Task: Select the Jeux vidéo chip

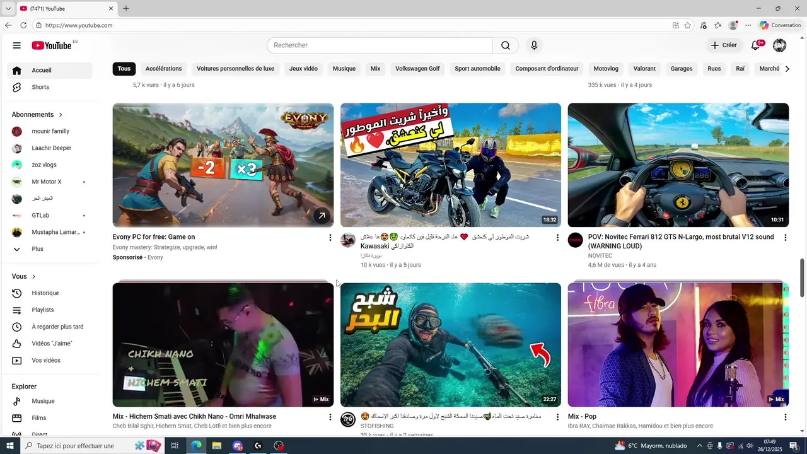Action: pos(303,69)
